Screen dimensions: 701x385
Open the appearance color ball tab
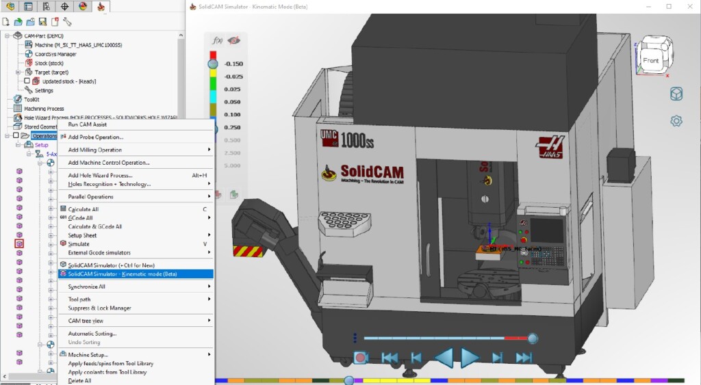(x=83, y=6)
